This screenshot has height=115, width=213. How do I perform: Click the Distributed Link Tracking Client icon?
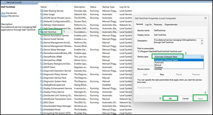pyautogui.click(x=42, y=95)
